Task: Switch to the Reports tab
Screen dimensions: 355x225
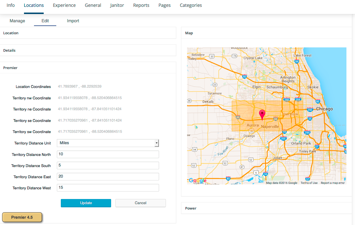Action: pyautogui.click(x=141, y=5)
